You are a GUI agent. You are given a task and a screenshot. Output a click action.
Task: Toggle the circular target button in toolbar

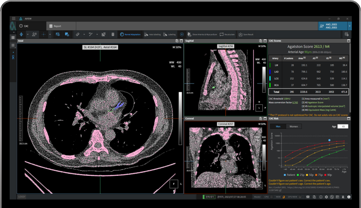tap(182, 34)
